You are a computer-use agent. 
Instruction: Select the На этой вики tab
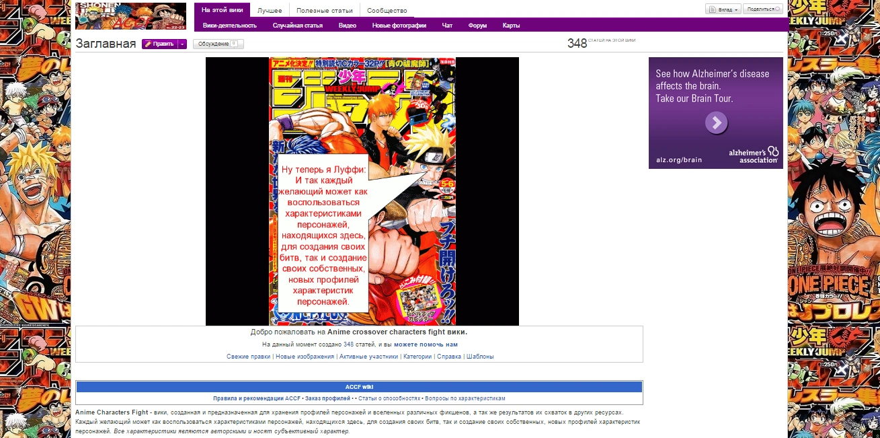pyautogui.click(x=222, y=10)
